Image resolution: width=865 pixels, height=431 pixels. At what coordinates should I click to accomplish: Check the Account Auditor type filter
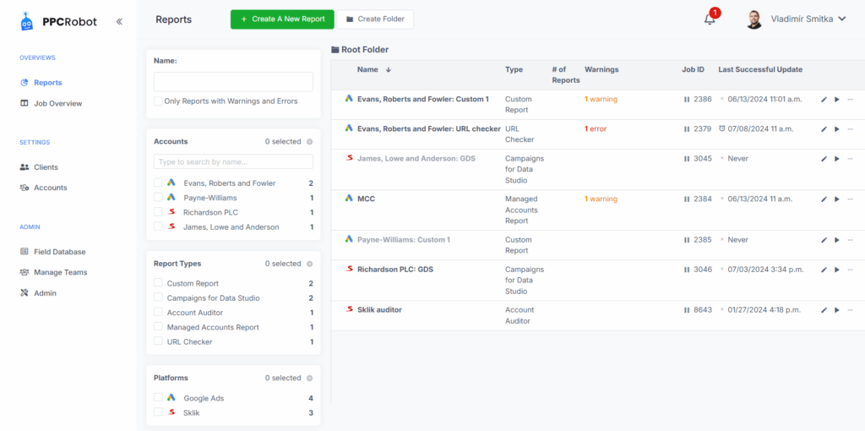pos(158,313)
